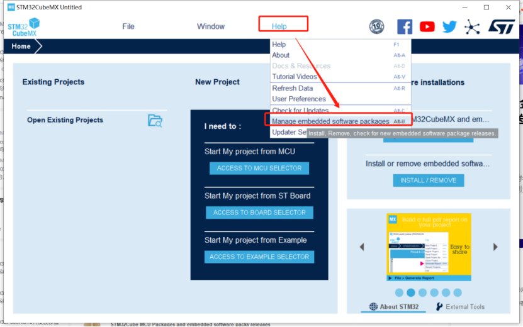The height and width of the screenshot is (327, 523).
Task: Choose Refresh Data menu entry
Action: pyautogui.click(x=340, y=88)
